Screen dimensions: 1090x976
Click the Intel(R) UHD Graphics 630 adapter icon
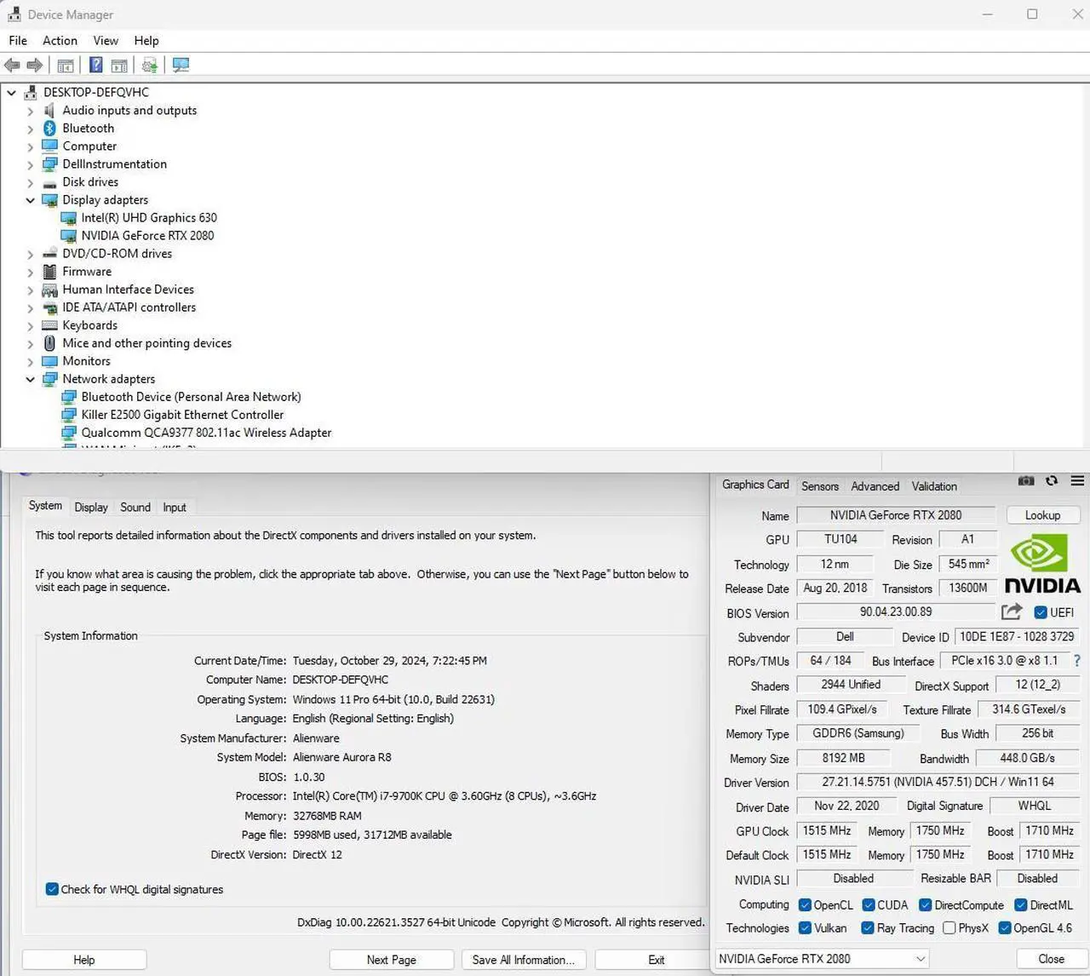[68, 218]
